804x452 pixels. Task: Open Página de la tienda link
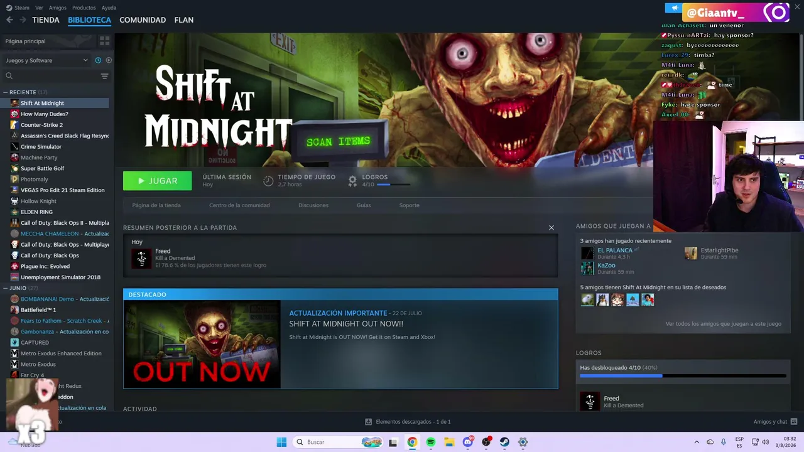(156, 205)
